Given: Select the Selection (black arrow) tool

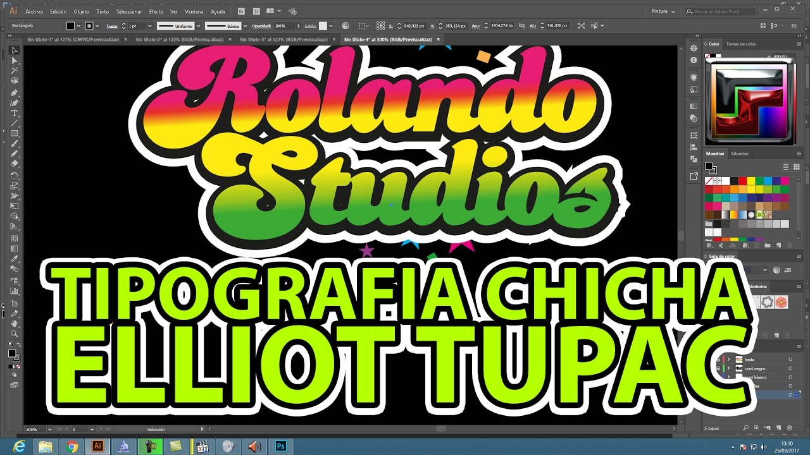Looking at the screenshot, I should (14, 51).
